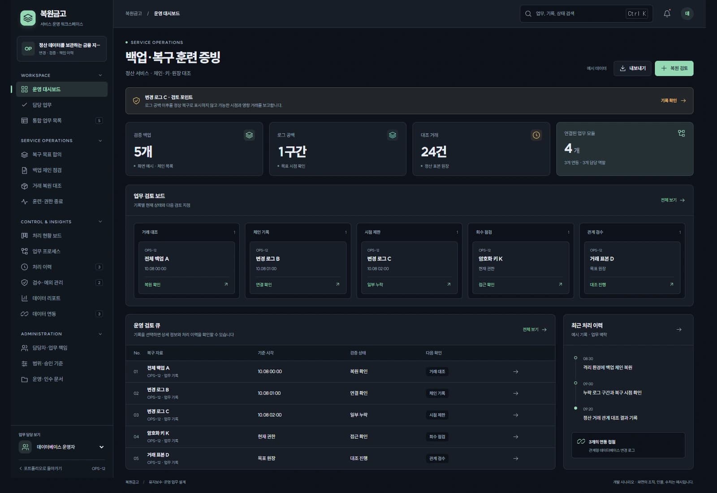The width and height of the screenshot is (717, 493).
Task: Click the layers icon on 로그 공백 card
Action: coord(393,135)
